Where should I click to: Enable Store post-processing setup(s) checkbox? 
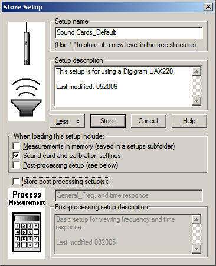pos(16,181)
